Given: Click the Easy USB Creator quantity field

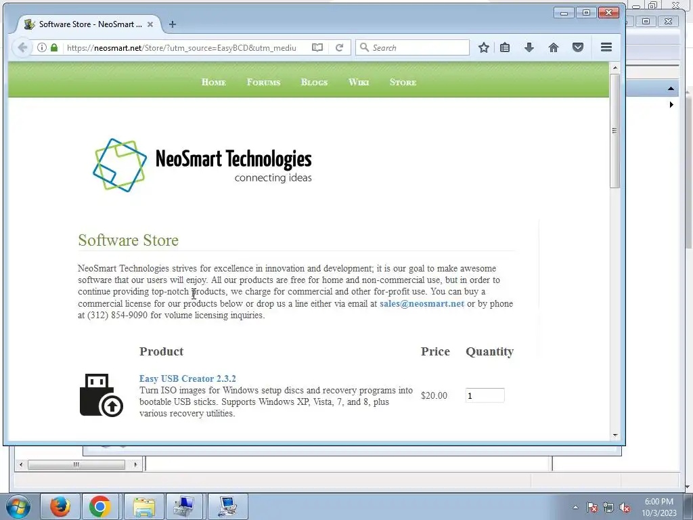Looking at the screenshot, I should (x=485, y=395).
